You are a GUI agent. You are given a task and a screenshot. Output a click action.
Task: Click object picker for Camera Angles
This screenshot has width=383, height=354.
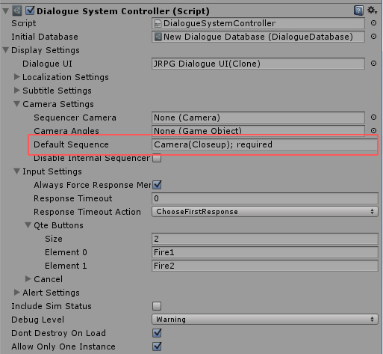coord(373,130)
